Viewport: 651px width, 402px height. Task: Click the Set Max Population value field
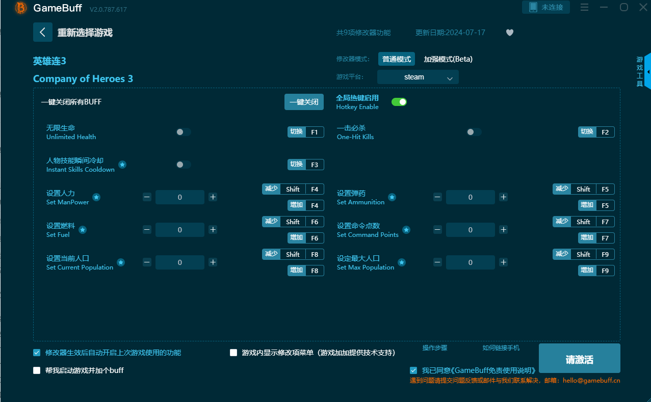tap(471, 262)
